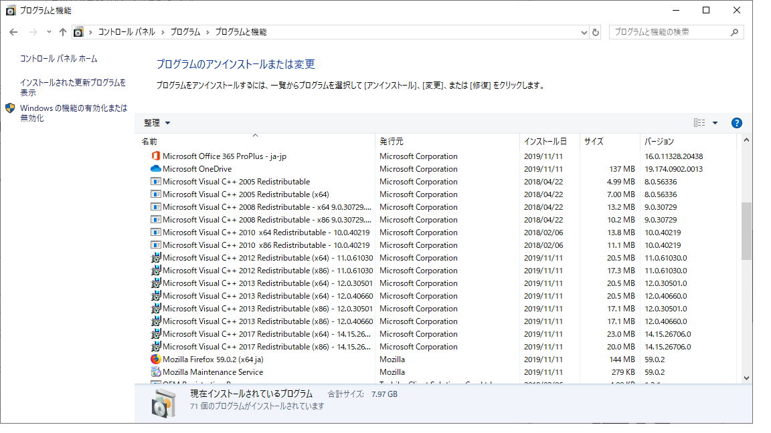
Task: Click the Mozilla Firefox icon
Action: coord(156,359)
